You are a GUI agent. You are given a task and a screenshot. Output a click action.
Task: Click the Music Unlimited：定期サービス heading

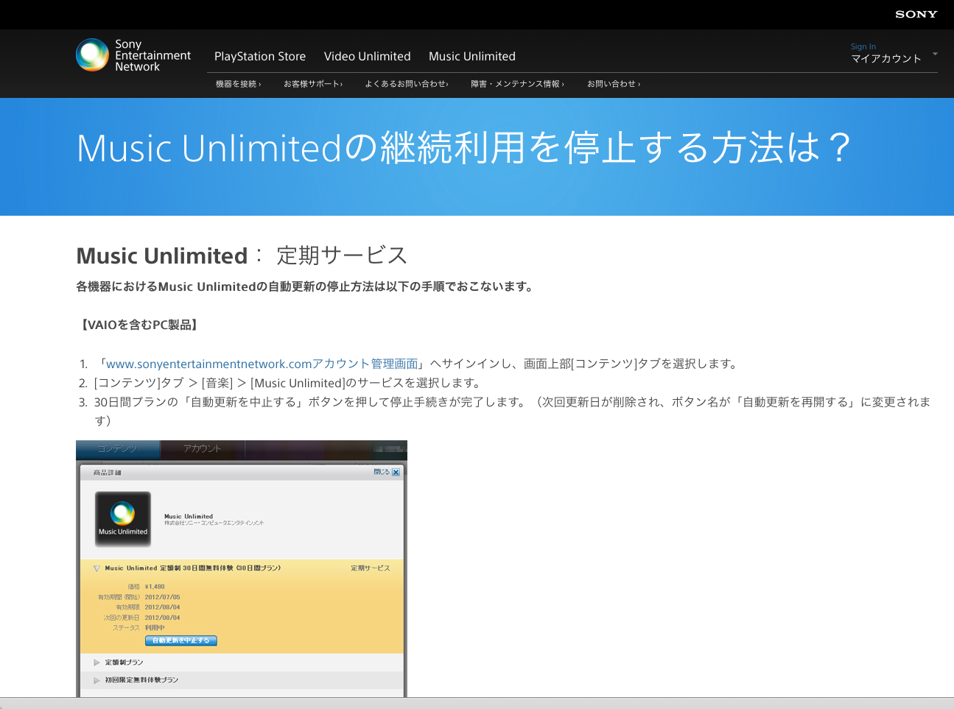coord(242,255)
